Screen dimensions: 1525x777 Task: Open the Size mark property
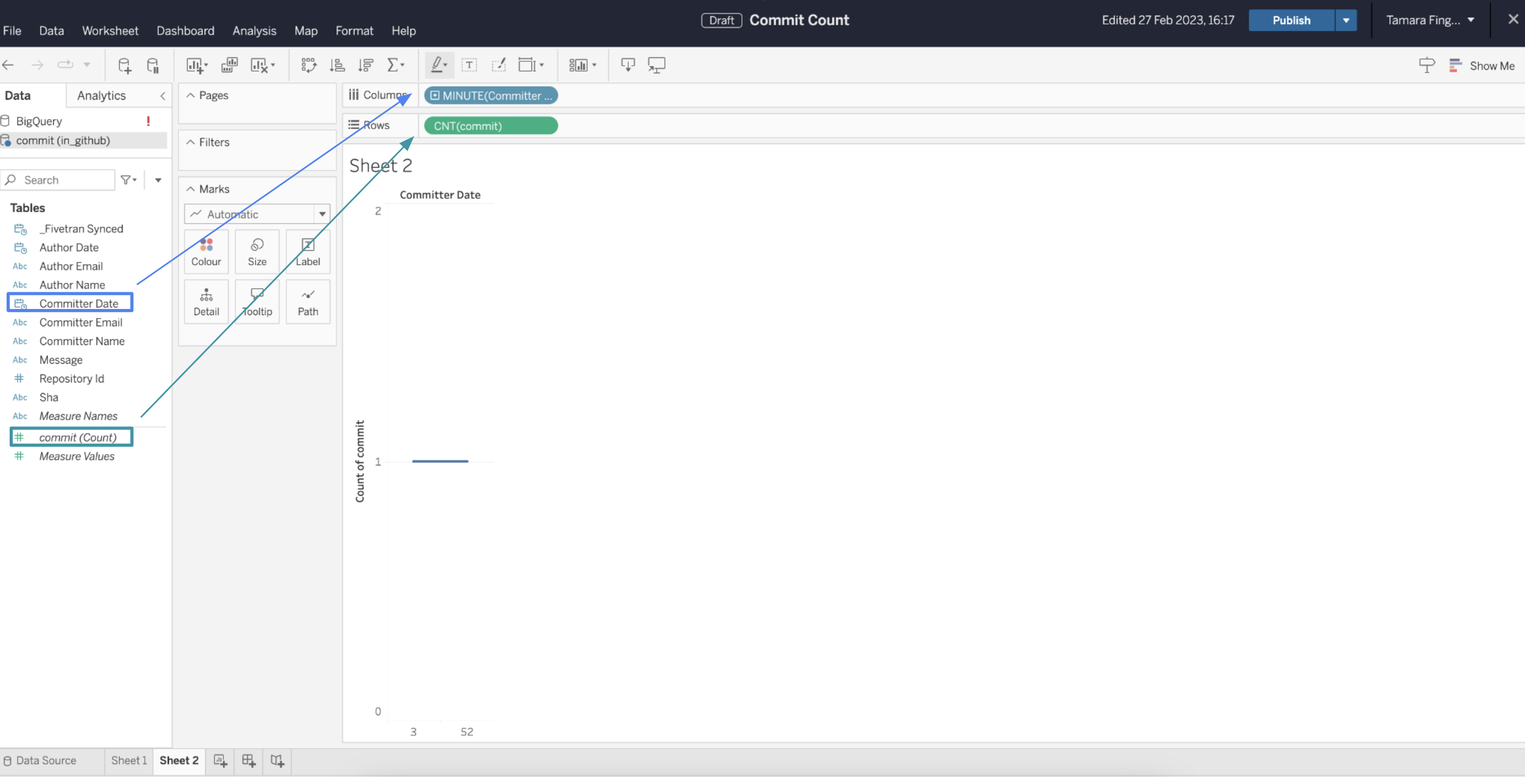256,251
